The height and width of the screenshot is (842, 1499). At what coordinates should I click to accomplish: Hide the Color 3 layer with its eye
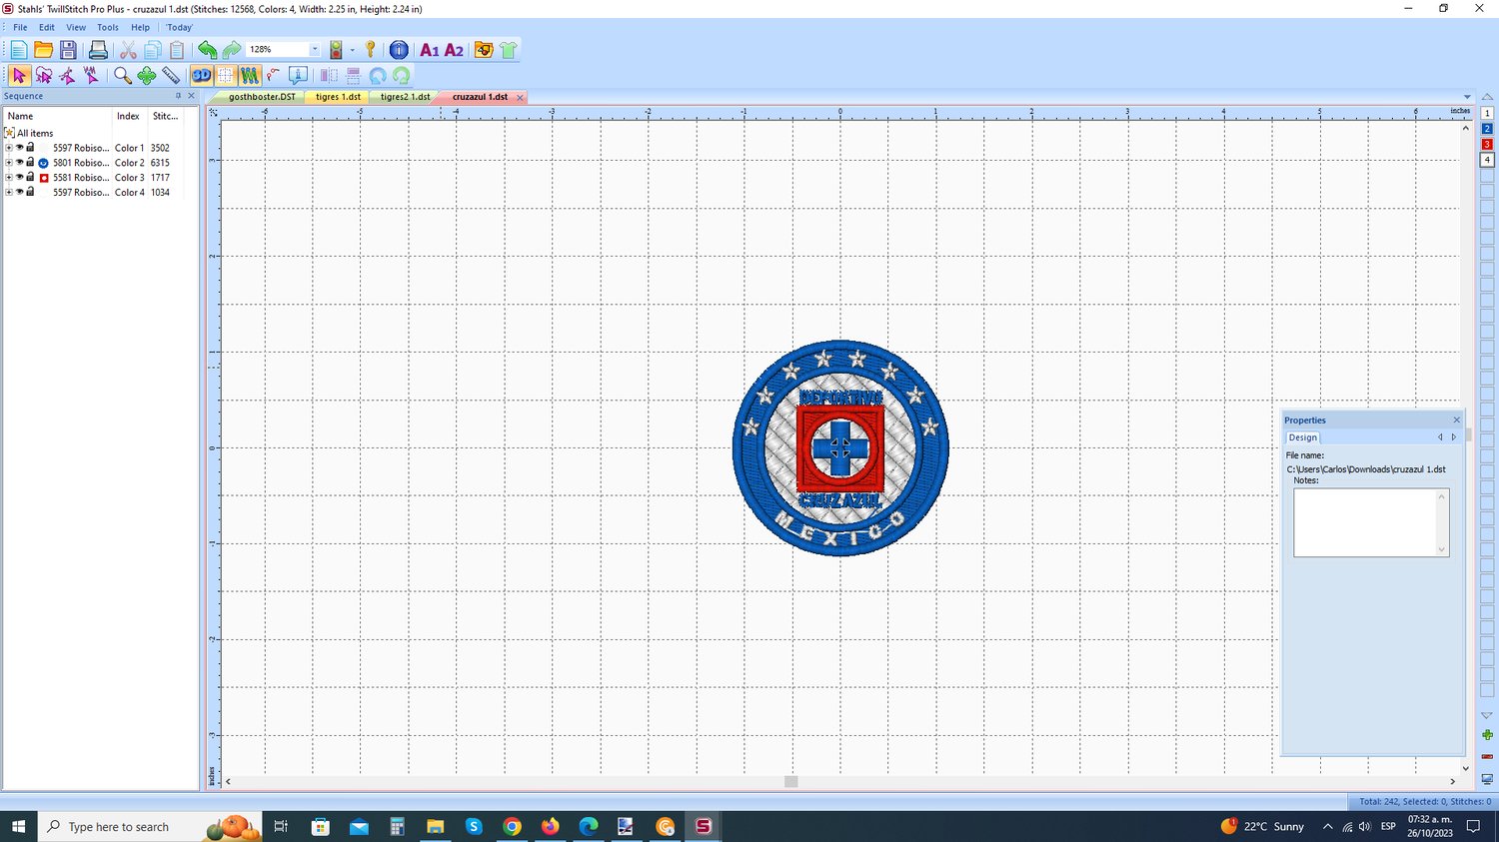pyautogui.click(x=19, y=178)
